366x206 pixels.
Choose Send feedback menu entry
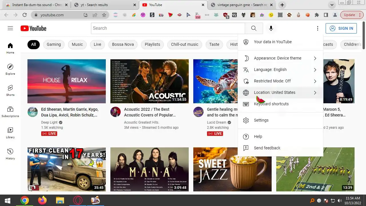coord(281,148)
